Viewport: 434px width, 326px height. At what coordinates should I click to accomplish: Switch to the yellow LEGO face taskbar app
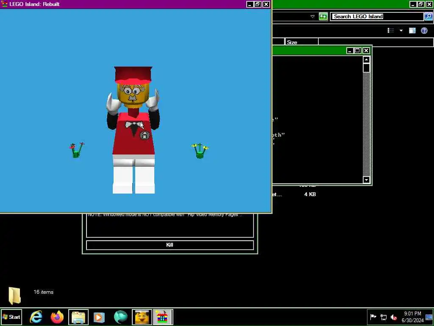pos(142,317)
